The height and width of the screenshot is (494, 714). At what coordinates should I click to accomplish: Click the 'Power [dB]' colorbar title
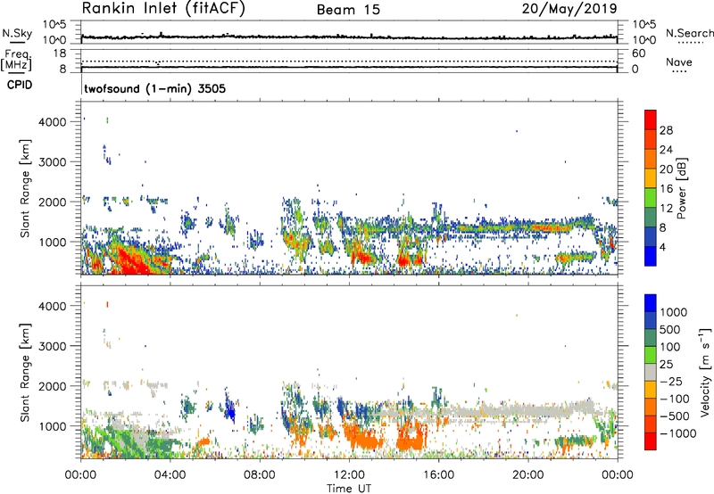[681, 188]
